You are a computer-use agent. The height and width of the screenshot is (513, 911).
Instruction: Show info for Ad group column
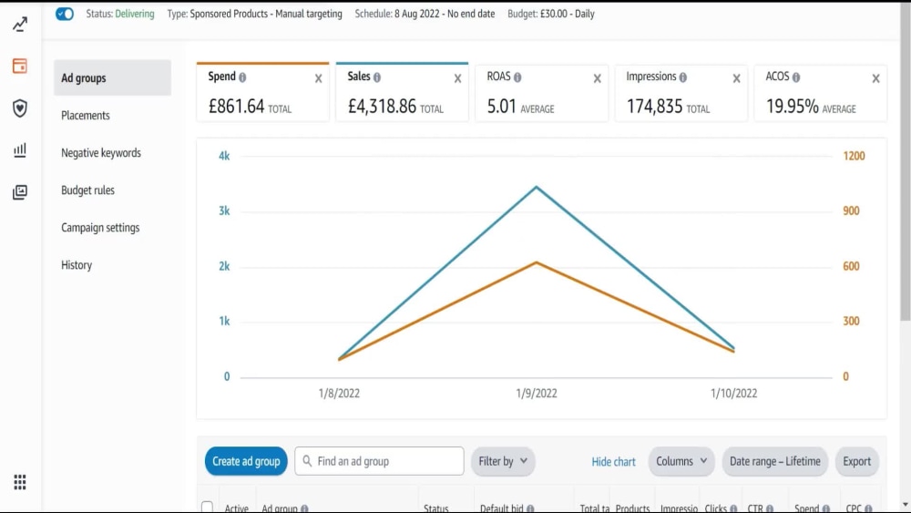(x=304, y=508)
